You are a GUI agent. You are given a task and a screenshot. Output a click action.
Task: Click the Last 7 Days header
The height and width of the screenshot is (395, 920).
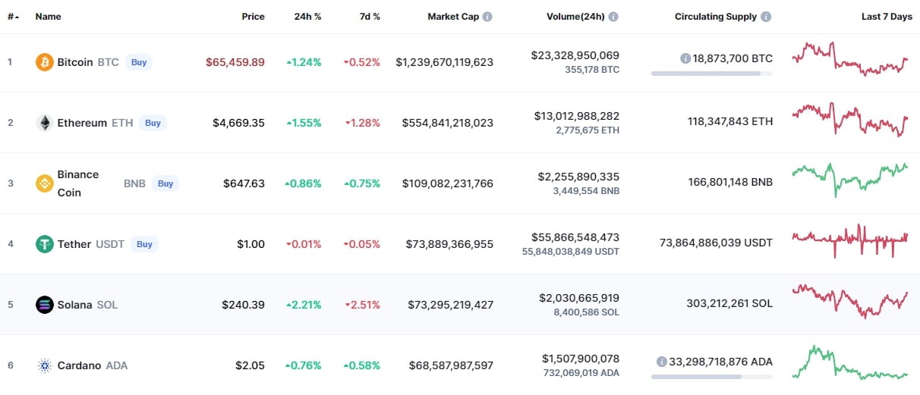887,17
